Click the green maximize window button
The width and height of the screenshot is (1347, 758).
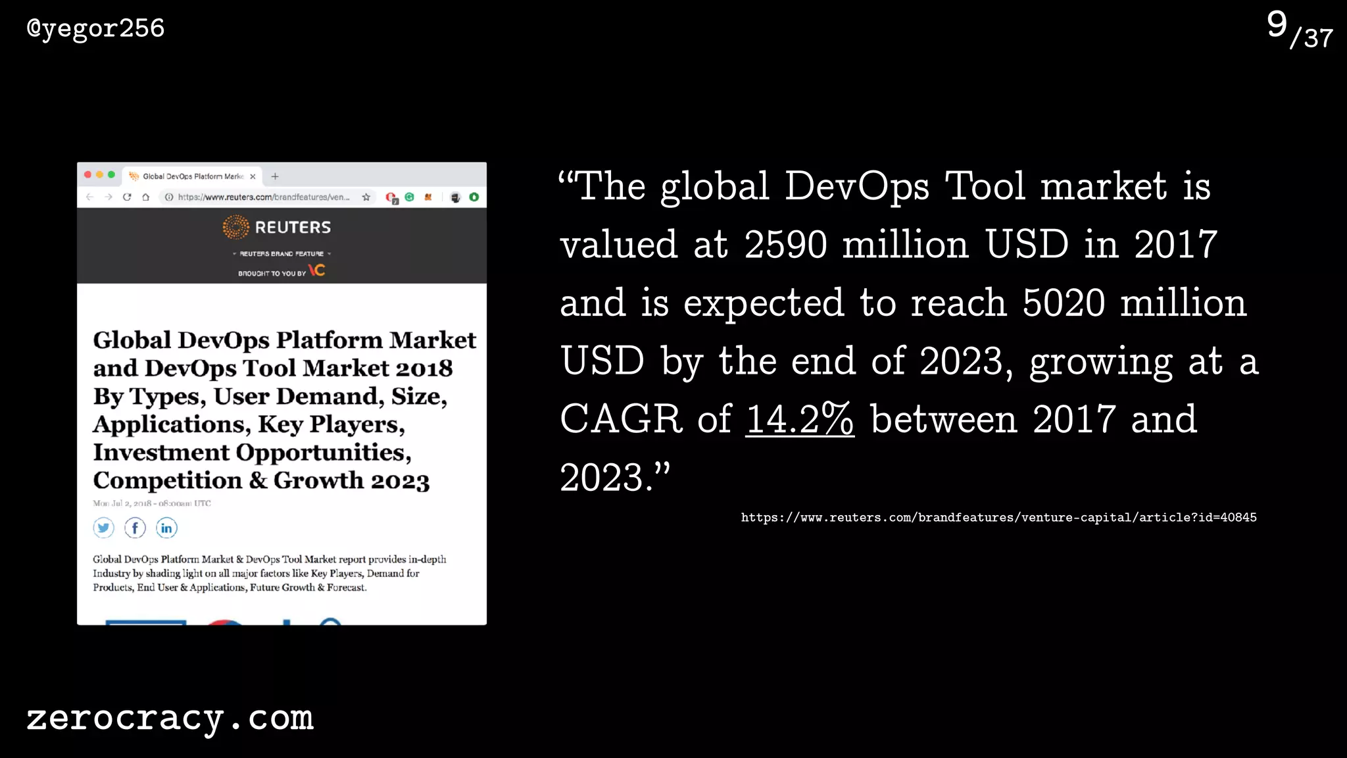(x=111, y=175)
